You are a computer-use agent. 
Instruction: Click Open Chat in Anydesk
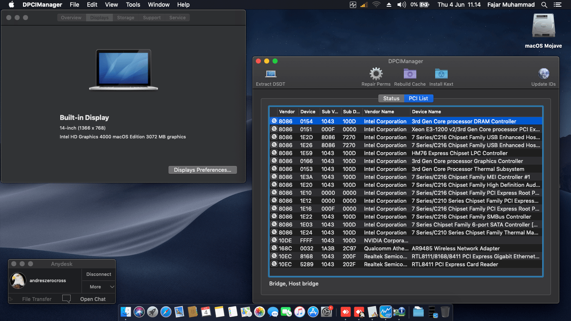93,299
